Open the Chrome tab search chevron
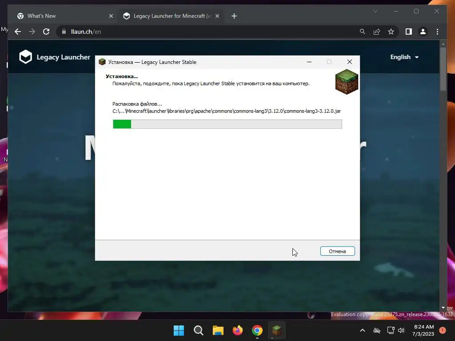Screen dimensions: 455x341 (375, 11)
